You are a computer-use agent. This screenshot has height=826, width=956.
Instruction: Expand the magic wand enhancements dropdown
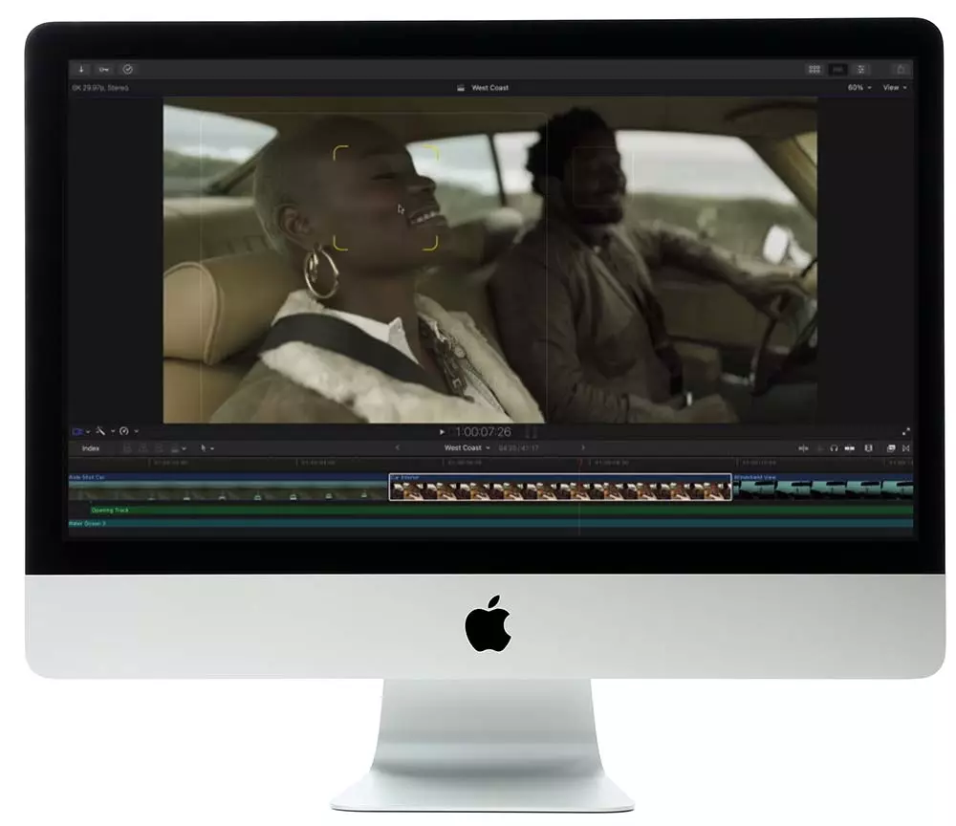(112, 431)
